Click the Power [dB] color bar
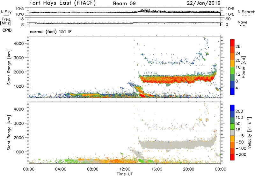This screenshot has width=255, height=176. 232,67
